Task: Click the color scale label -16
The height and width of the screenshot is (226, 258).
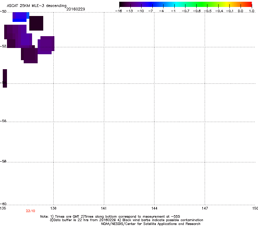Action: pyautogui.click(x=119, y=11)
